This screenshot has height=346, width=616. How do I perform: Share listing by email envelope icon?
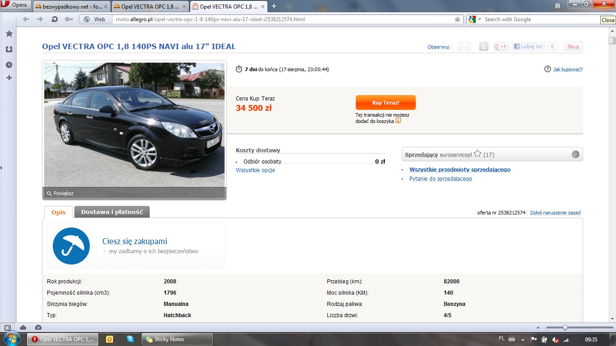[x=464, y=46]
